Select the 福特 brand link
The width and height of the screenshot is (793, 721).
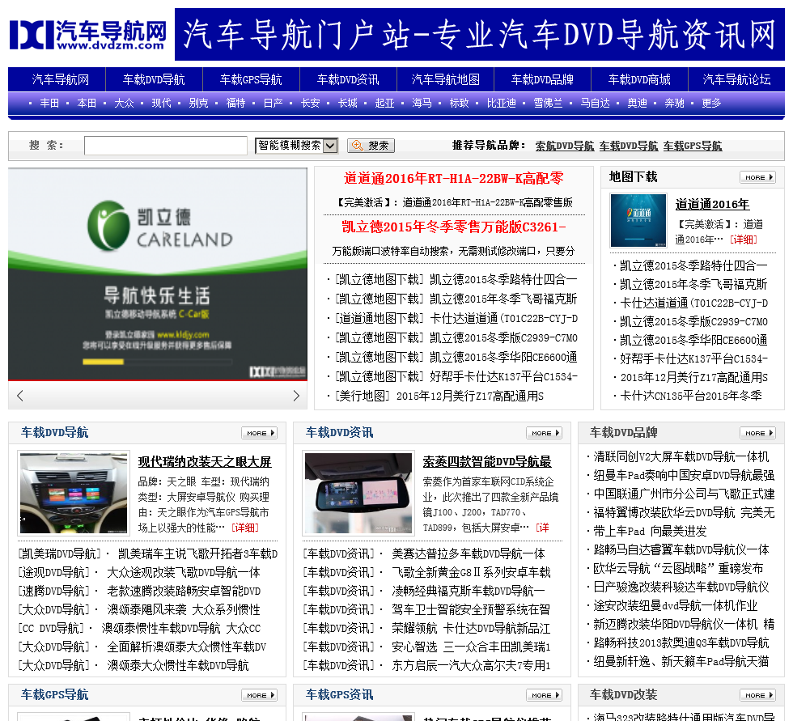point(235,103)
